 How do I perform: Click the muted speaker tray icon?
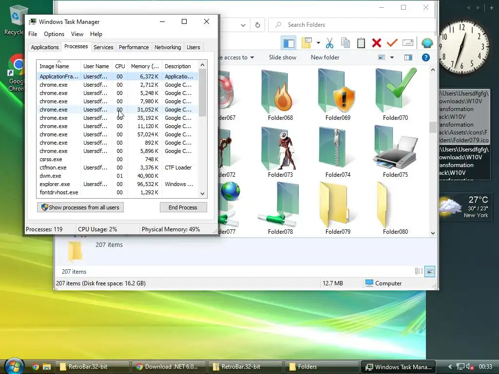(470, 367)
